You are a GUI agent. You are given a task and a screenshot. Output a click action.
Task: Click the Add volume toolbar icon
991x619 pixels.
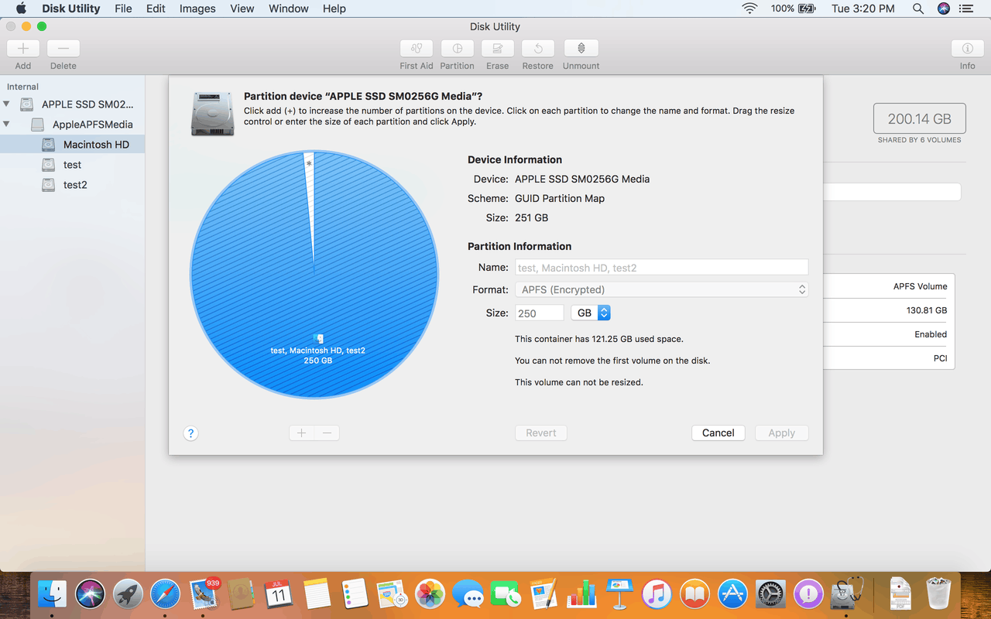tap(23, 48)
